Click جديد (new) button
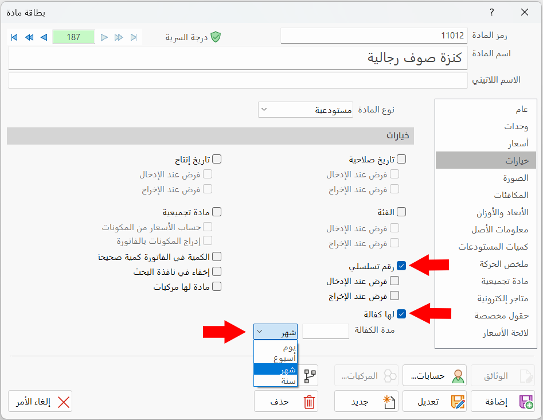The width and height of the screenshot is (543, 420). pyautogui.click(x=366, y=401)
